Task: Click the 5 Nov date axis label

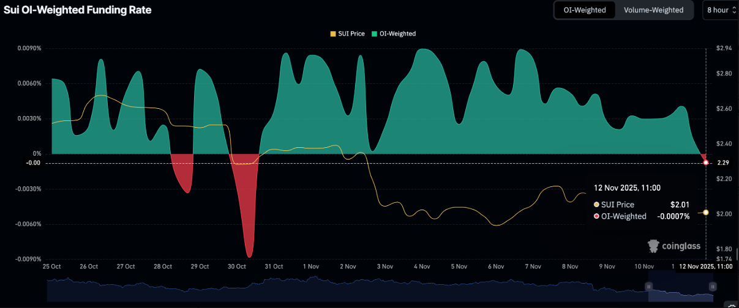Action: (459, 266)
